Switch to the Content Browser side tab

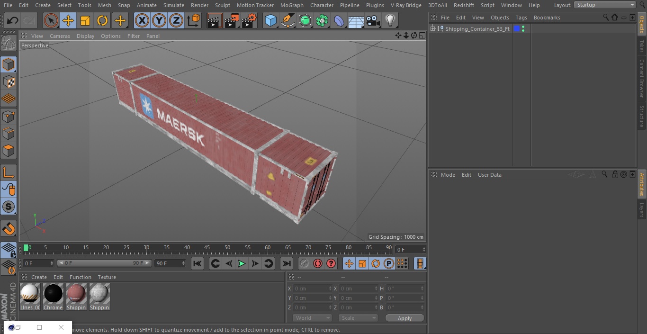(642, 78)
